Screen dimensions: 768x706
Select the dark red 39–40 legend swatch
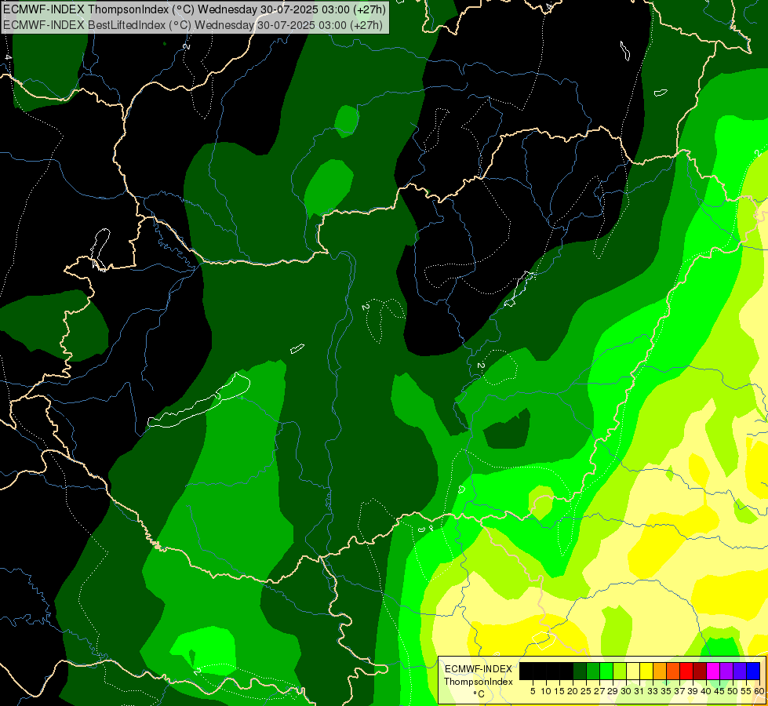coord(699,671)
